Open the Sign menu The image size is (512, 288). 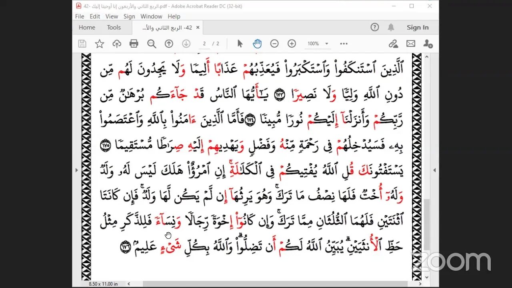(129, 16)
